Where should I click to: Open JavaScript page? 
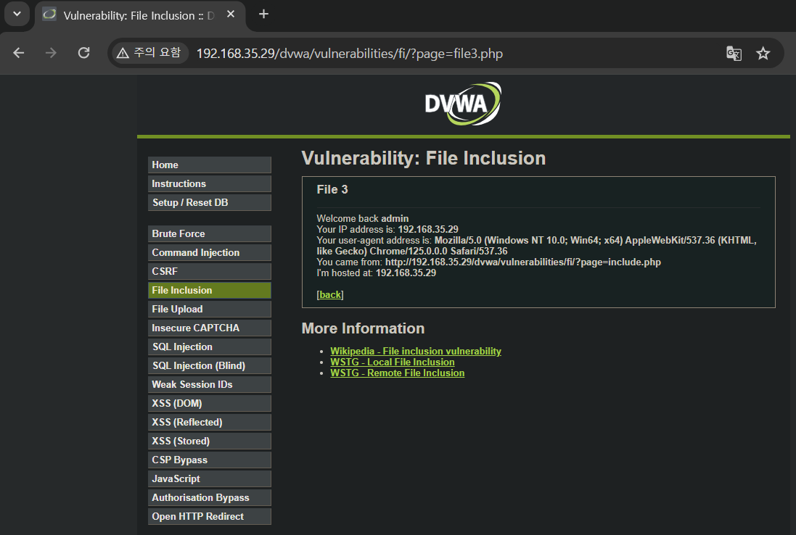click(209, 478)
